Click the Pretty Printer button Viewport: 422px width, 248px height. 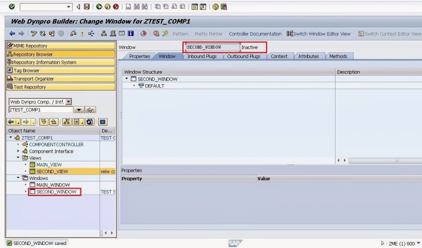(209, 34)
